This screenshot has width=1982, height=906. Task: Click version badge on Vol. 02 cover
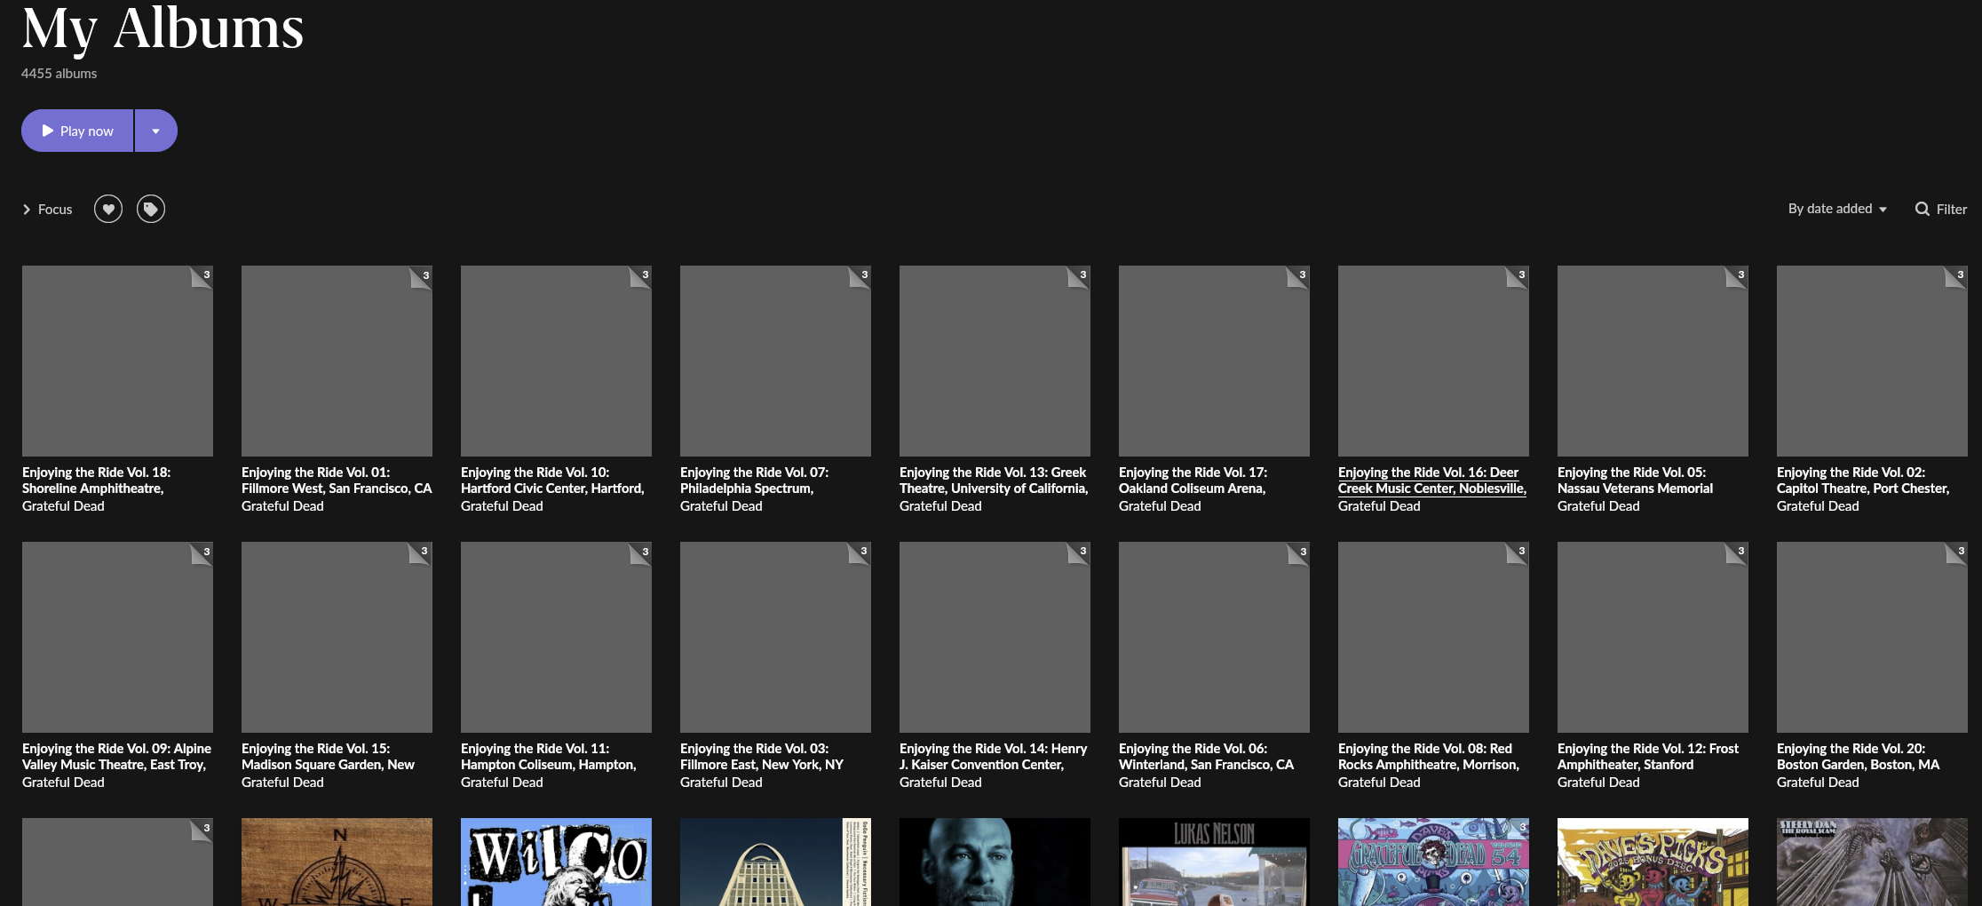click(1957, 276)
